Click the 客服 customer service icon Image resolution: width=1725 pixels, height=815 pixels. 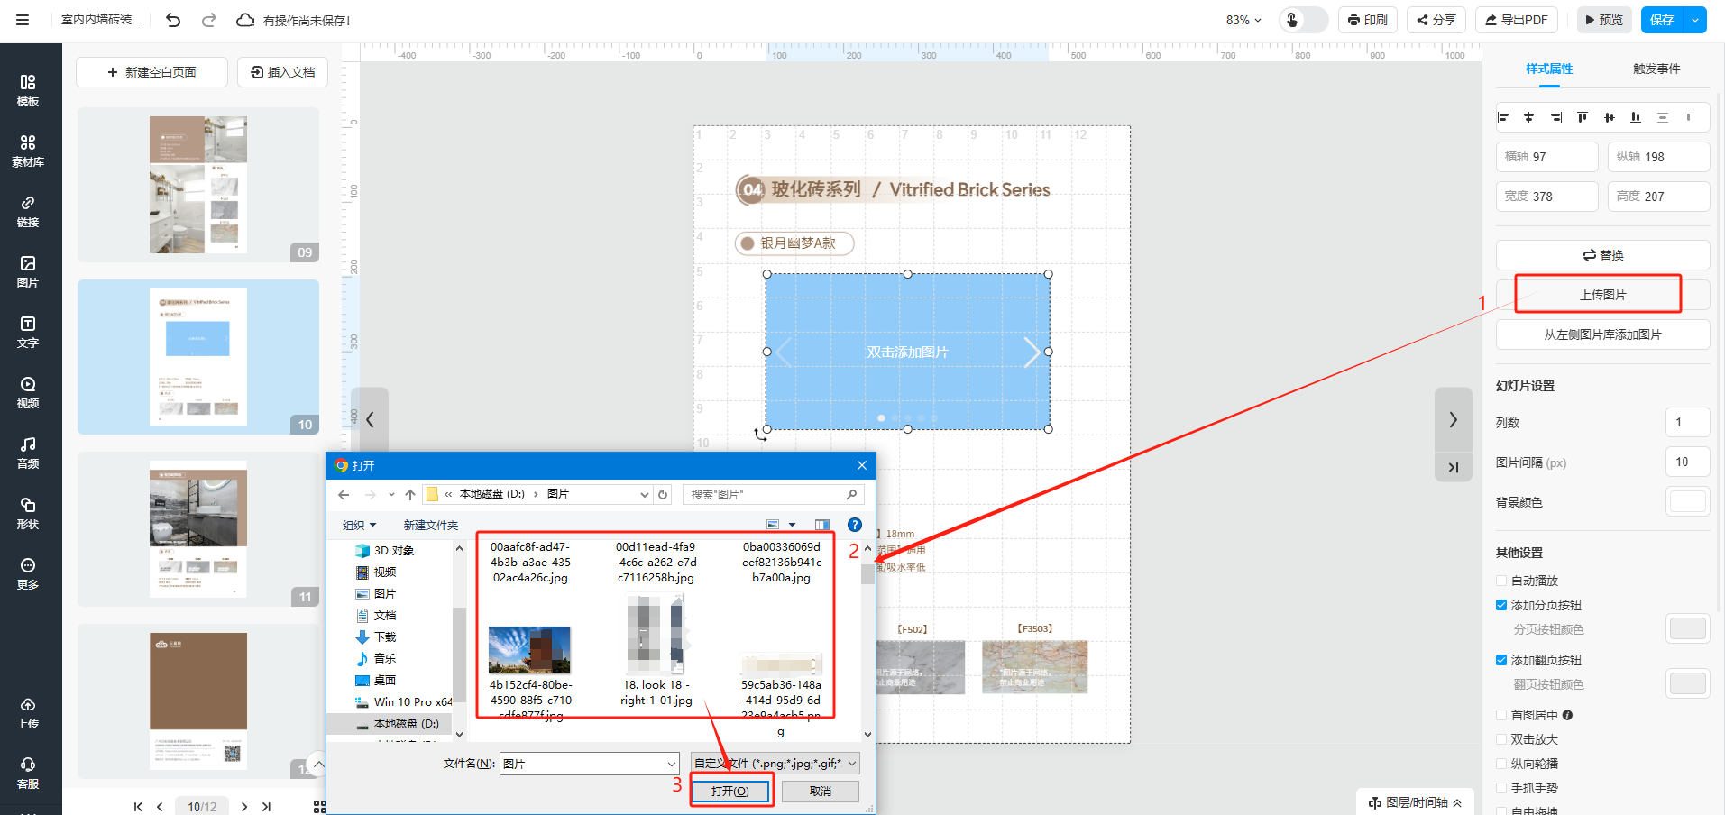click(28, 773)
